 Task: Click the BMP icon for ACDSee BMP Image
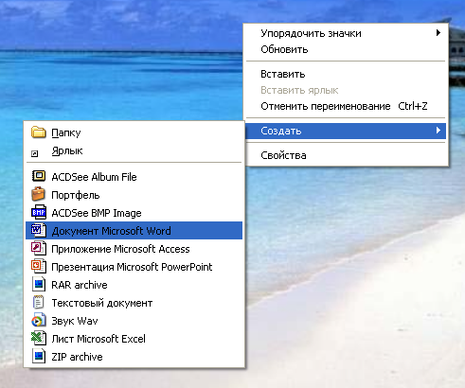pos(39,213)
